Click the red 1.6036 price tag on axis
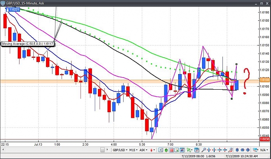 click(x=264, y=139)
